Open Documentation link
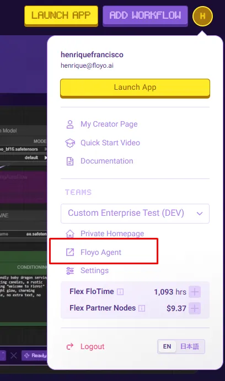This screenshot has width=225, height=381. click(107, 161)
